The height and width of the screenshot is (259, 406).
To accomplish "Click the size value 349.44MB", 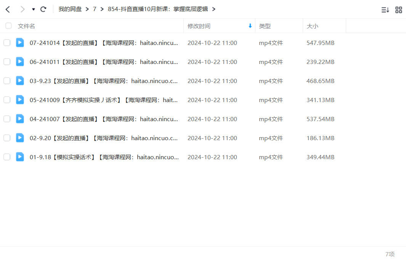I will (320, 157).
